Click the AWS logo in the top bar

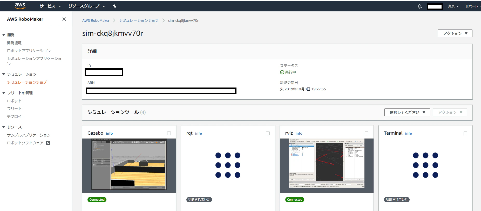tap(20, 6)
